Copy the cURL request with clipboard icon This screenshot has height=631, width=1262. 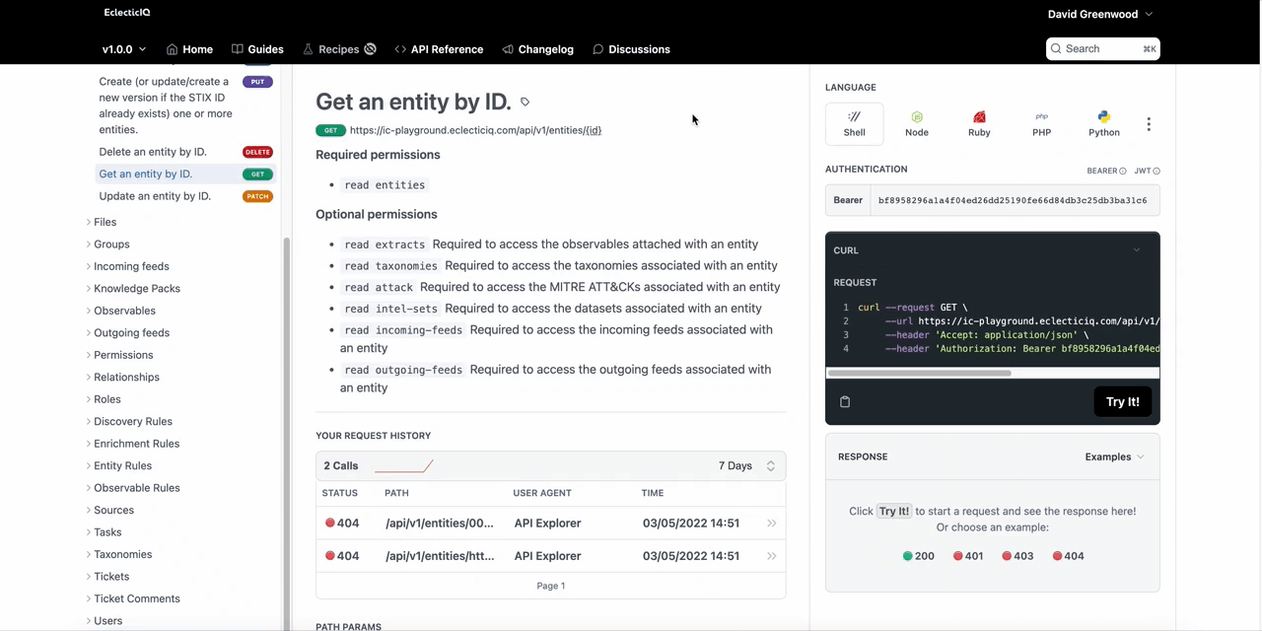tap(845, 401)
